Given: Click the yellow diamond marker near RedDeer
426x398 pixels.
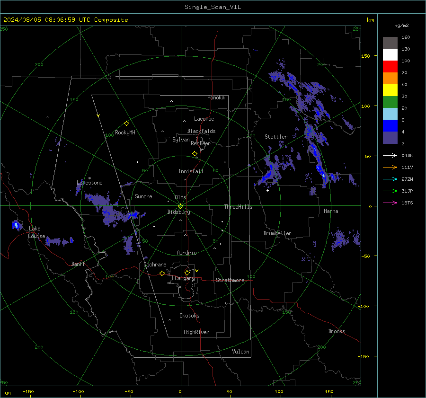Looking at the screenshot, I should tap(195, 154).
